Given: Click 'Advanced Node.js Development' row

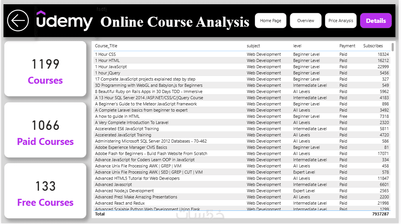Looking at the screenshot, I should click(242, 191).
